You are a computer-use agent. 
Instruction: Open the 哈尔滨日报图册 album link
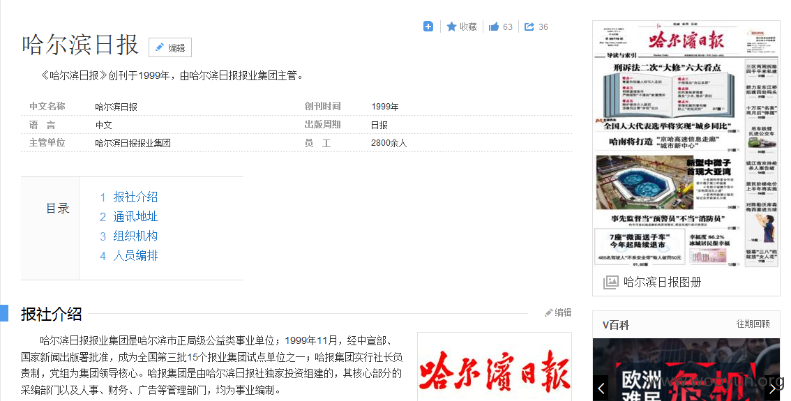663,282
